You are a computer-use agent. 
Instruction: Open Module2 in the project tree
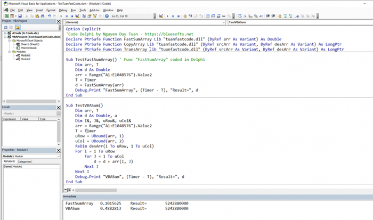(25, 59)
